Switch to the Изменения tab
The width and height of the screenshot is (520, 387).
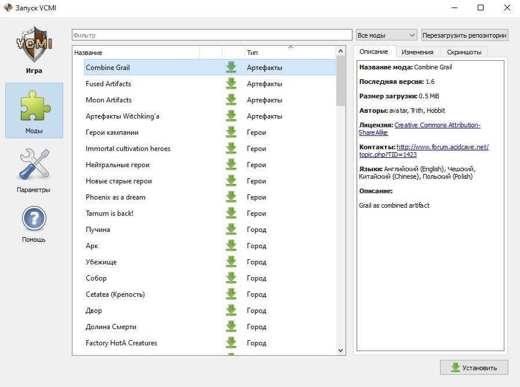417,52
